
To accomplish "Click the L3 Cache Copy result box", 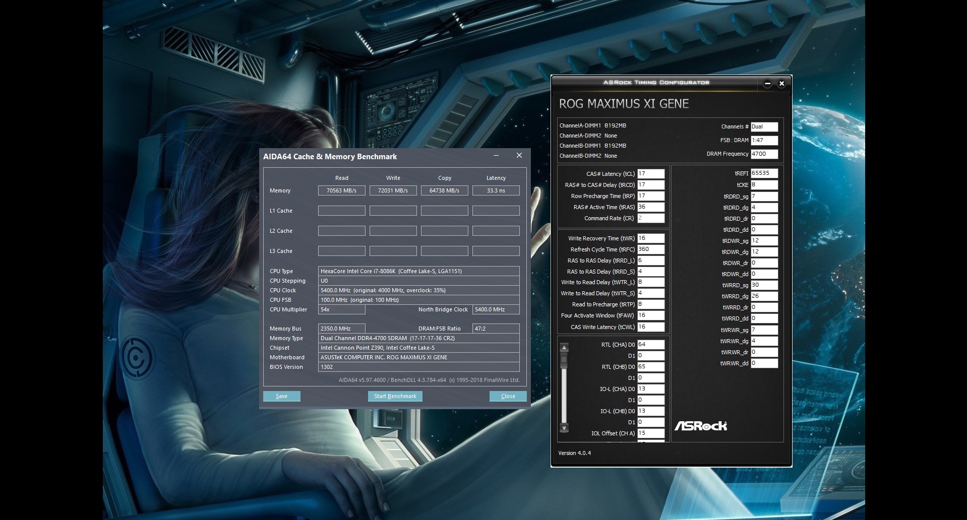I will pyautogui.click(x=444, y=251).
